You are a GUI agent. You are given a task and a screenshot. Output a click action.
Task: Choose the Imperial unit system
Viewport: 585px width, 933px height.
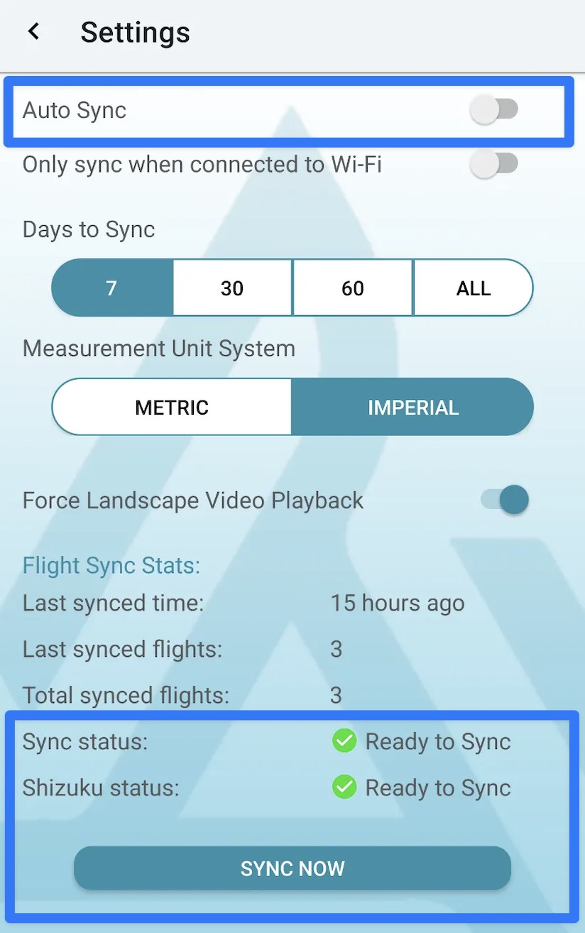412,408
